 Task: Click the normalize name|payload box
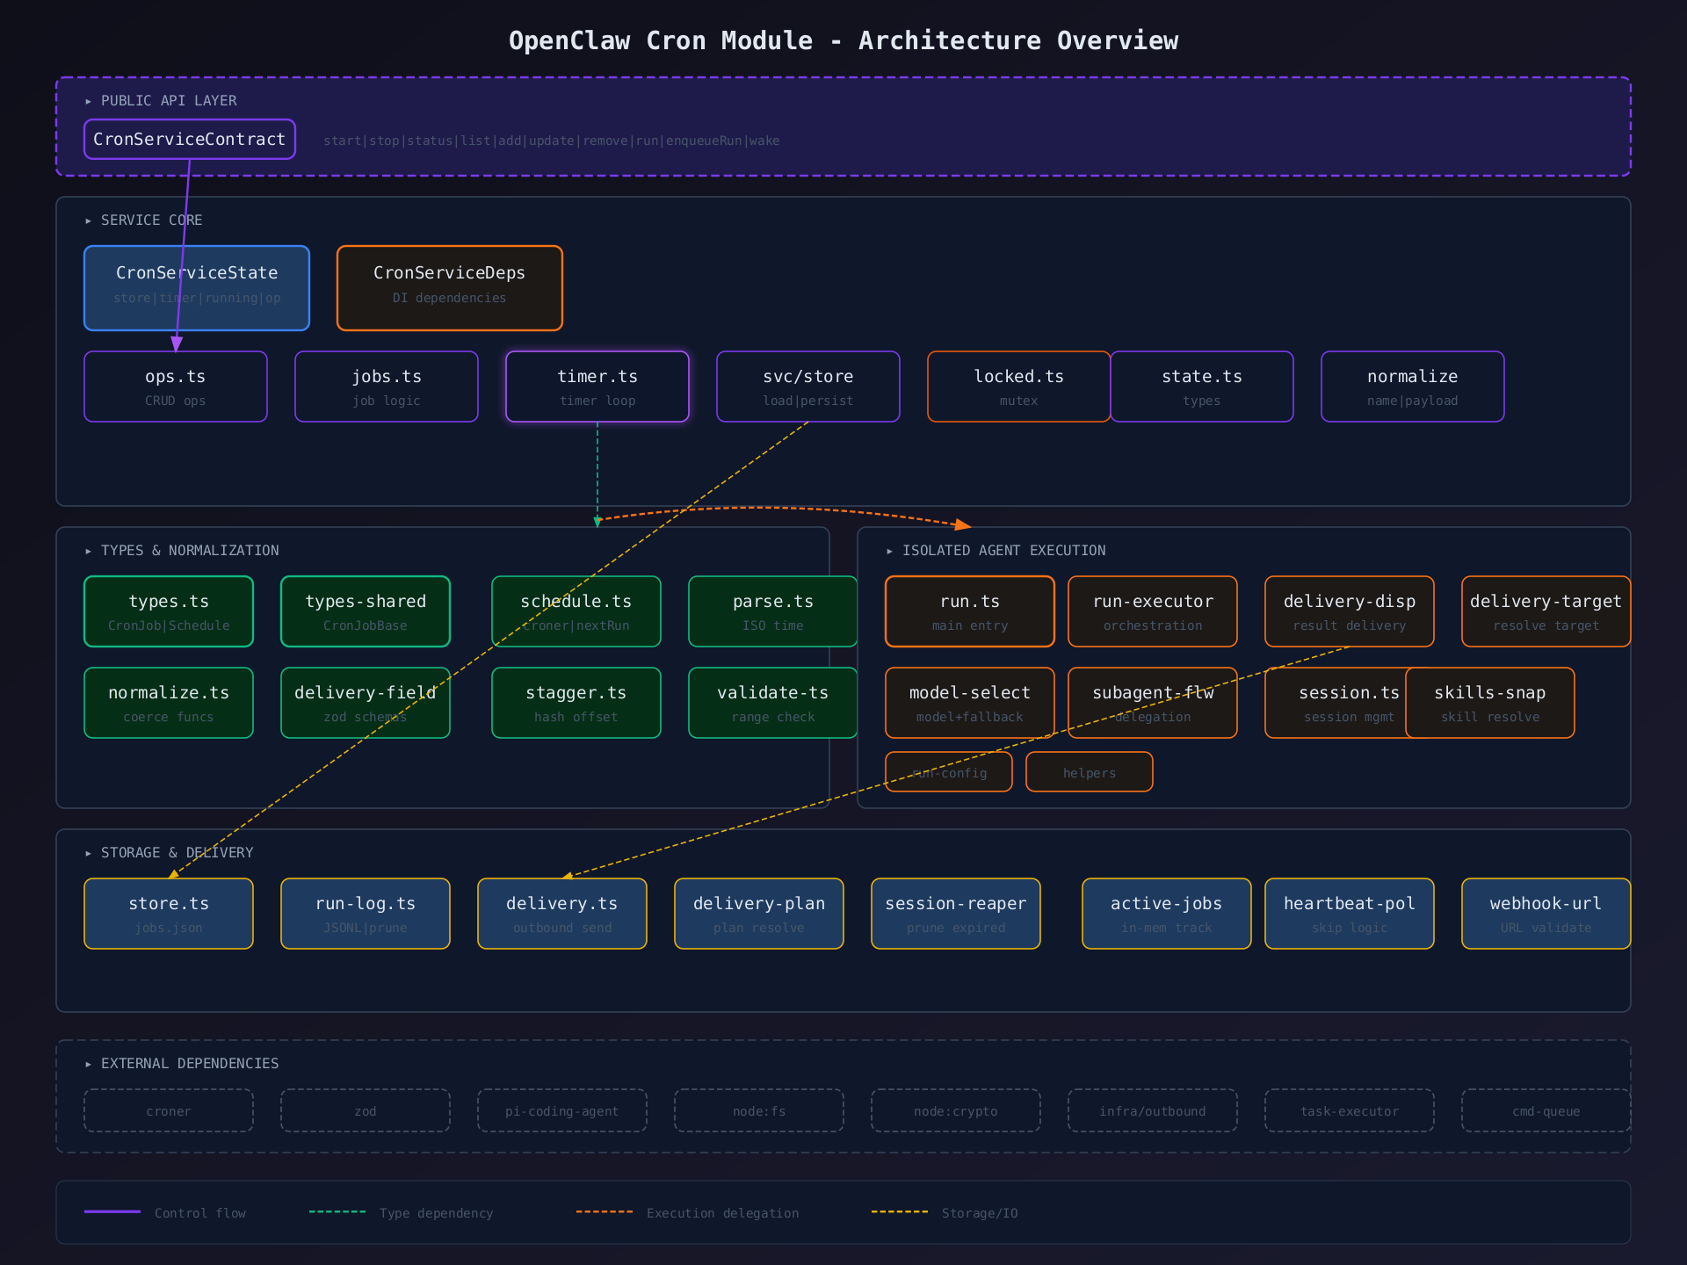1413,387
